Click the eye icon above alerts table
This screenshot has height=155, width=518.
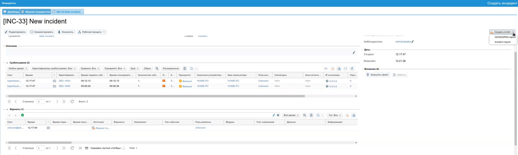(x=326, y=69)
